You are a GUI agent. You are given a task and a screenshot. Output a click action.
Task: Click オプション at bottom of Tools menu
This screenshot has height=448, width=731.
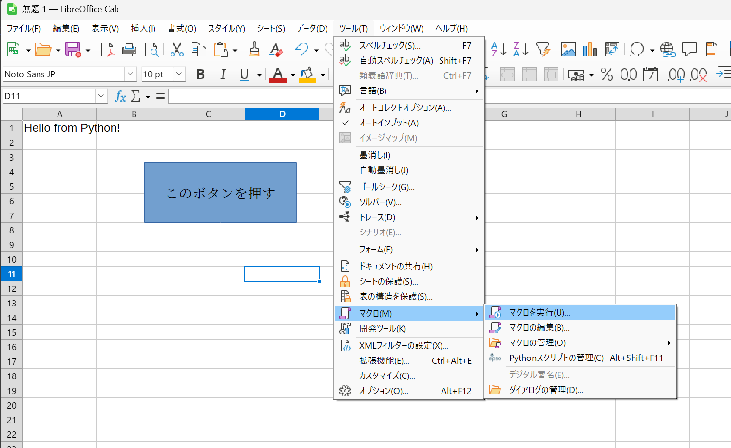384,391
